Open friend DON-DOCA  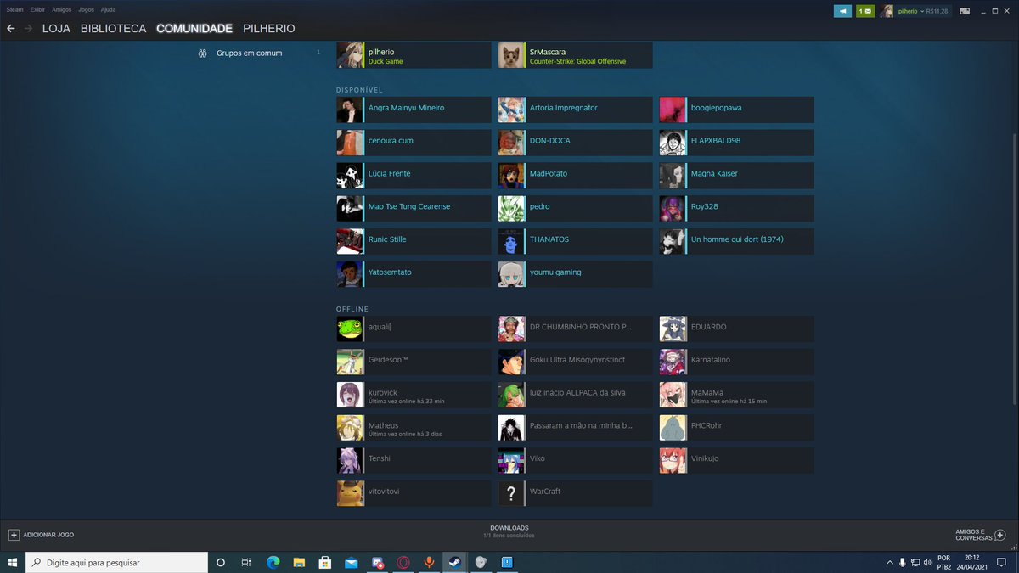pos(575,143)
